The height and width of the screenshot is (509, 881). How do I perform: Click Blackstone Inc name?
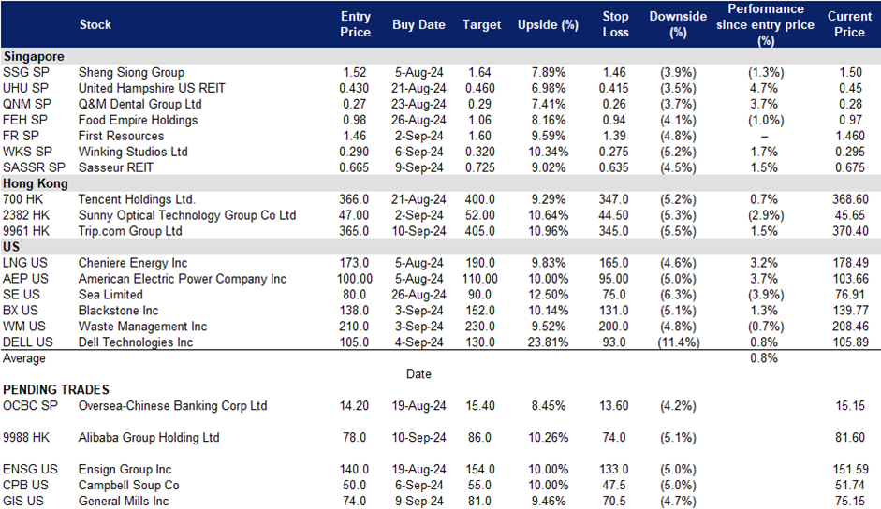tap(118, 311)
